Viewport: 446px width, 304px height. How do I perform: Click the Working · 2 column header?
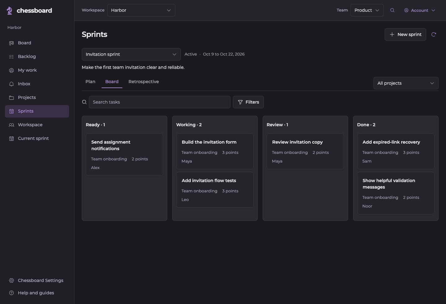coord(189,125)
